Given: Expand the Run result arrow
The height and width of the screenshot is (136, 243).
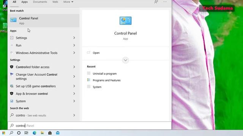Looking at the screenshot, I should tap(74, 45).
